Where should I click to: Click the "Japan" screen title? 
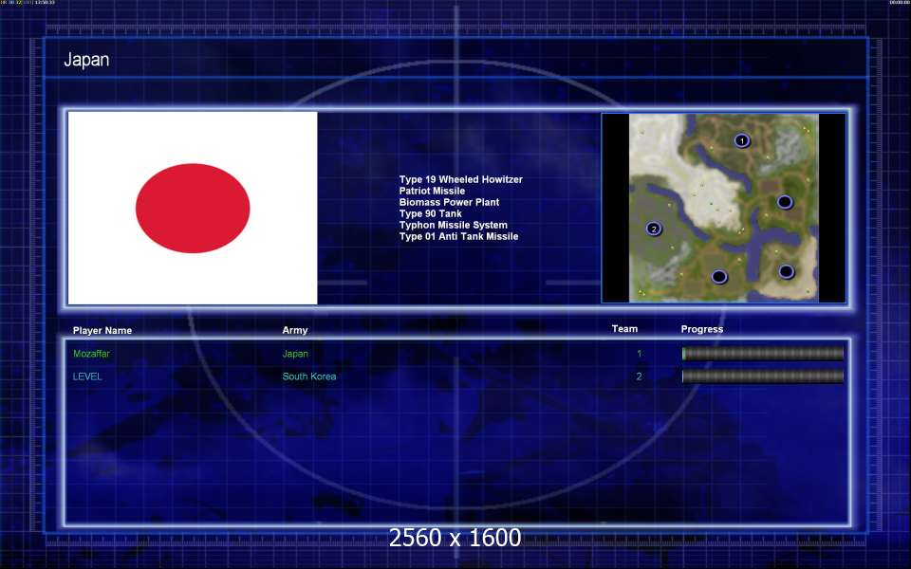point(86,60)
